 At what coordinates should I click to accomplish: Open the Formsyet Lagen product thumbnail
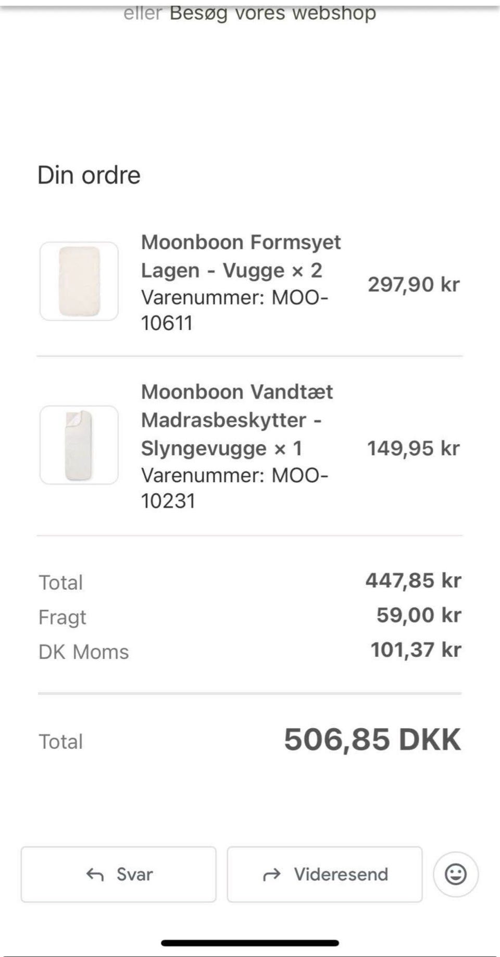pyautogui.click(x=79, y=281)
